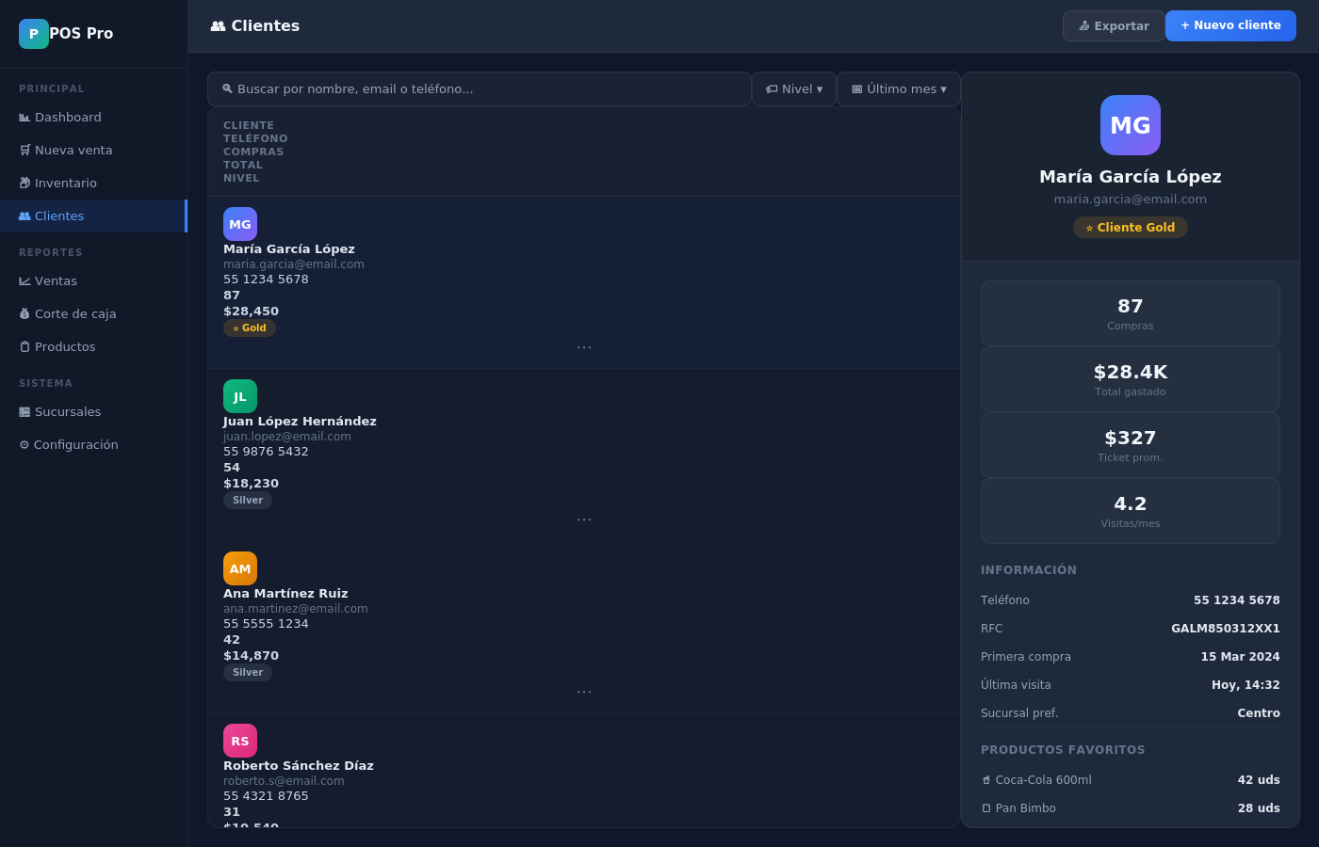Open actions menu for Juan López Hernández
The height and width of the screenshot is (847, 1319).
tap(584, 519)
